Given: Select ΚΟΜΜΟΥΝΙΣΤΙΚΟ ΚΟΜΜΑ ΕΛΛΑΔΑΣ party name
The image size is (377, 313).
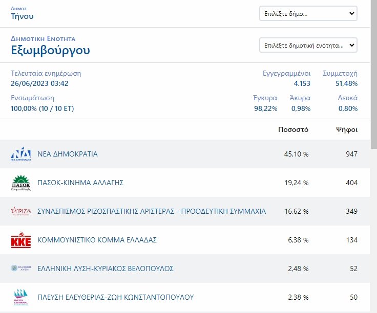Looking at the screenshot, I should pyautogui.click(x=97, y=240).
